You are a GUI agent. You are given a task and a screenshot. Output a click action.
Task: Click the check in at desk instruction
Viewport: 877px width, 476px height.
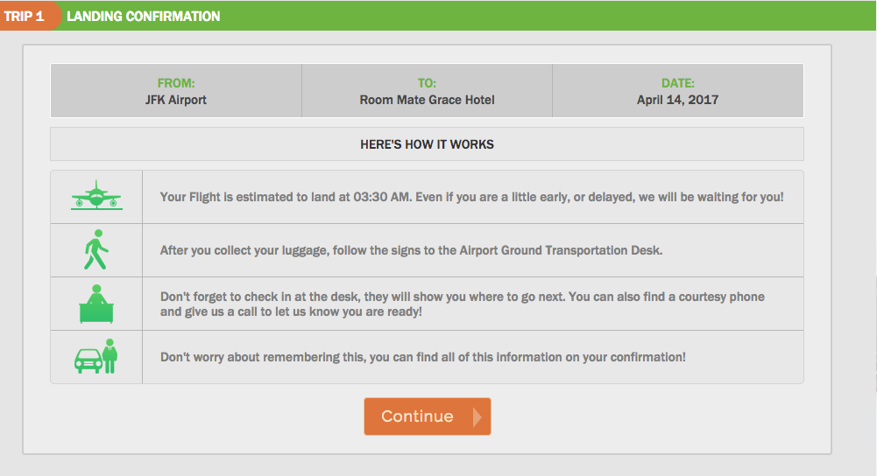click(x=463, y=304)
